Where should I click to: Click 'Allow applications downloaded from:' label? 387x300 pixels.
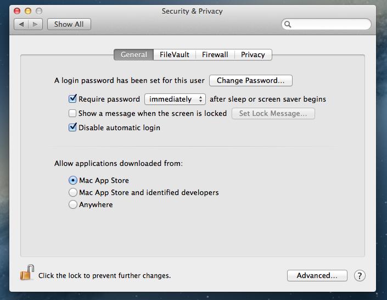point(119,163)
